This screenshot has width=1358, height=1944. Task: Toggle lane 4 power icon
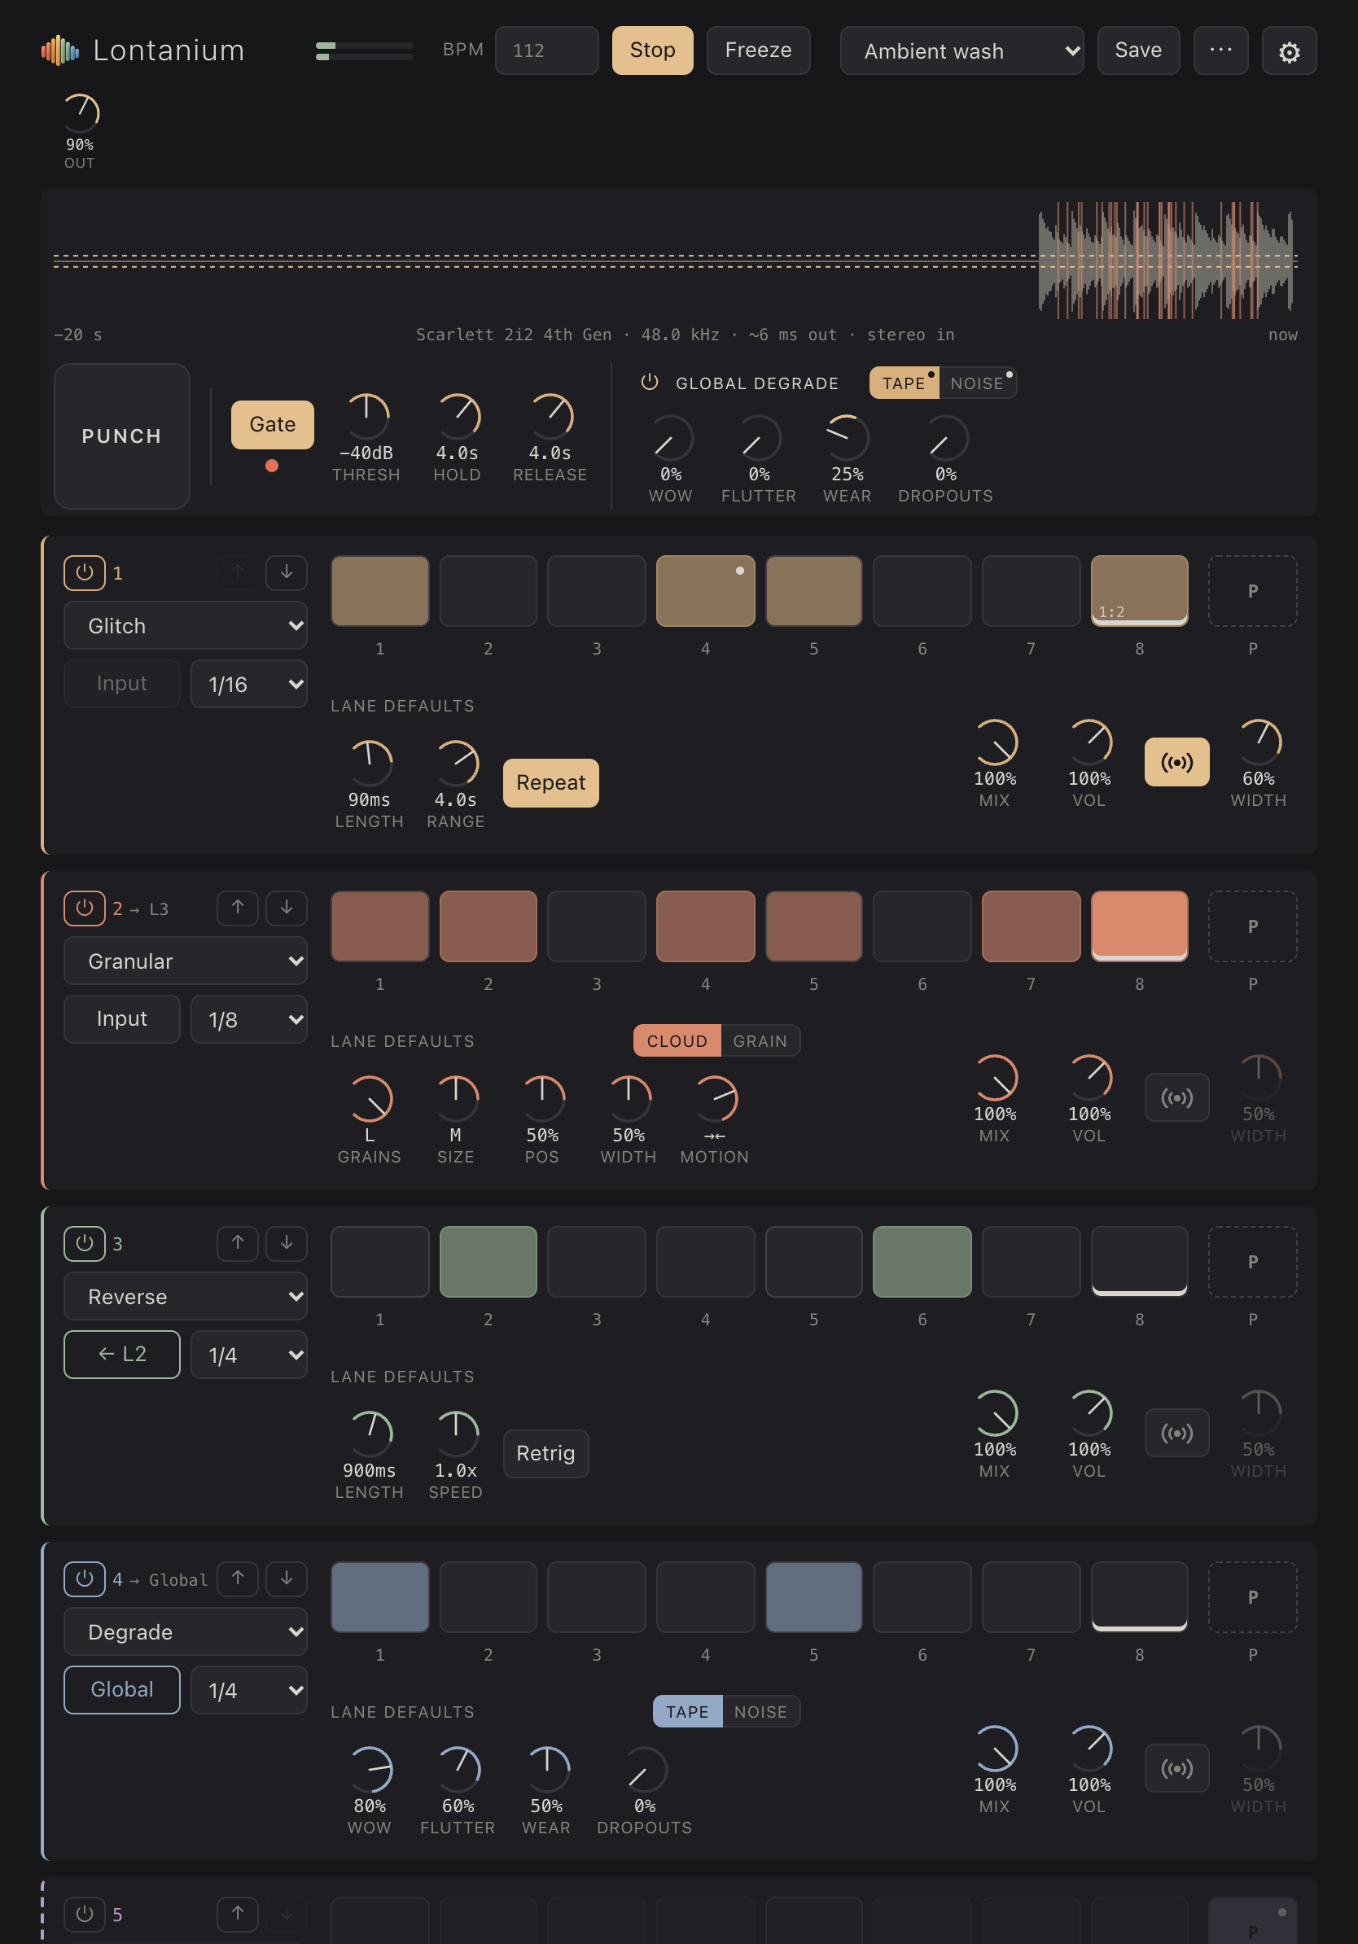[x=85, y=1578]
